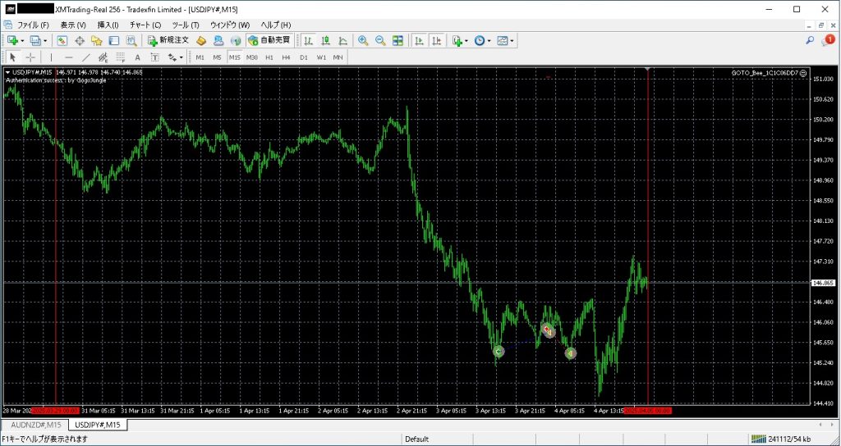The height and width of the screenshot is (446, 841).
Task: Toggle chart shift option
Action: click(436, 40)
